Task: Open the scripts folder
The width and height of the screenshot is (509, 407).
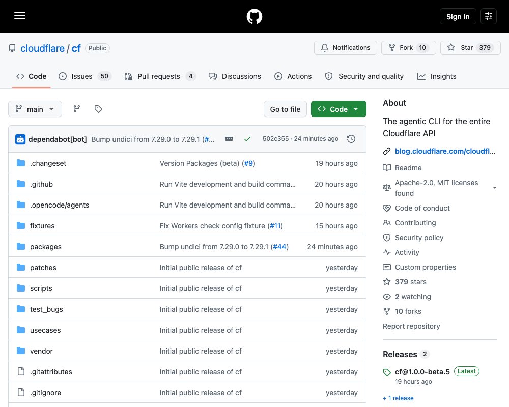Action: tap(41, 288)
